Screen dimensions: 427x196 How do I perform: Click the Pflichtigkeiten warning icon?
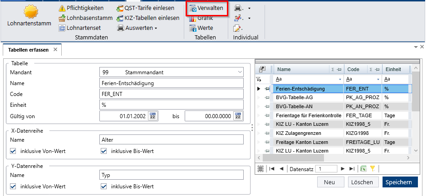pyautogui.click(x=62, y=8)
